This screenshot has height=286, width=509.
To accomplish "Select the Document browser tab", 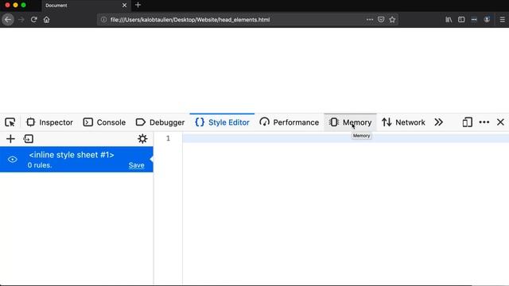I will (x=86, y=6).
